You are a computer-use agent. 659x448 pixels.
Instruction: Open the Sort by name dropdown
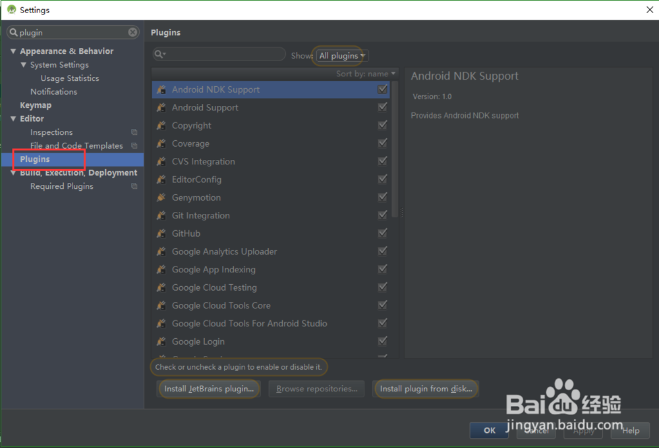pos(366,74)
